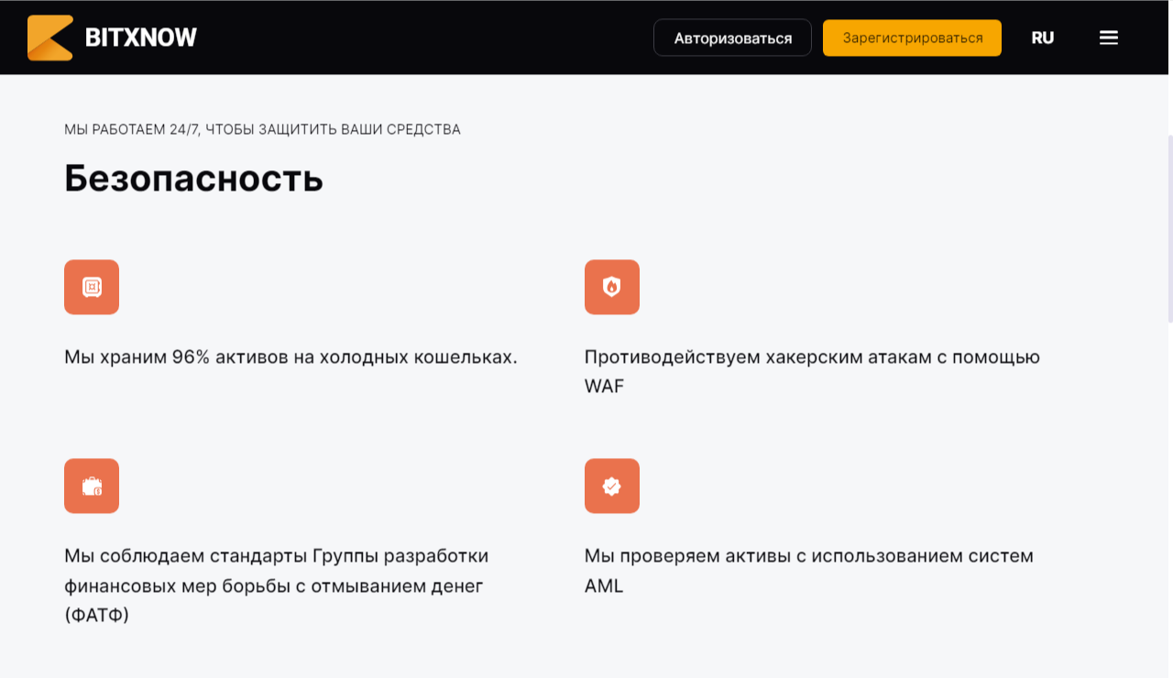
Task: Switch language via the RU menu item
Action: 1042,38
